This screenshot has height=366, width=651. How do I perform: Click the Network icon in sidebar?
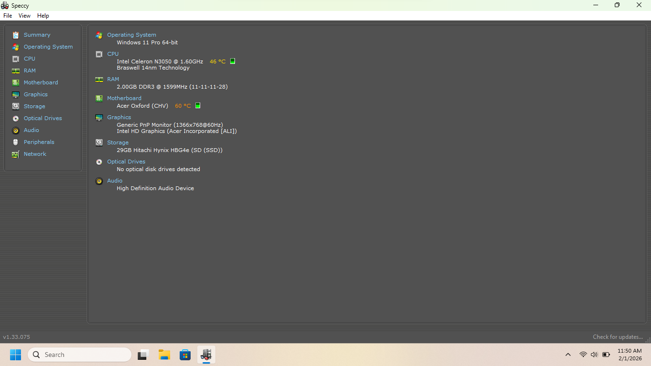16,154
